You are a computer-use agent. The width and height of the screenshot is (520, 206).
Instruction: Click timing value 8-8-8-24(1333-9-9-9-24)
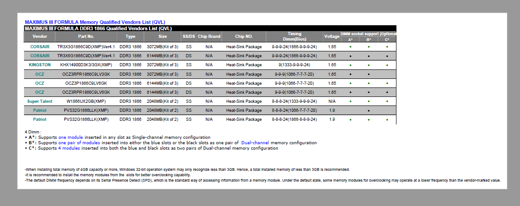pos(294,101)
